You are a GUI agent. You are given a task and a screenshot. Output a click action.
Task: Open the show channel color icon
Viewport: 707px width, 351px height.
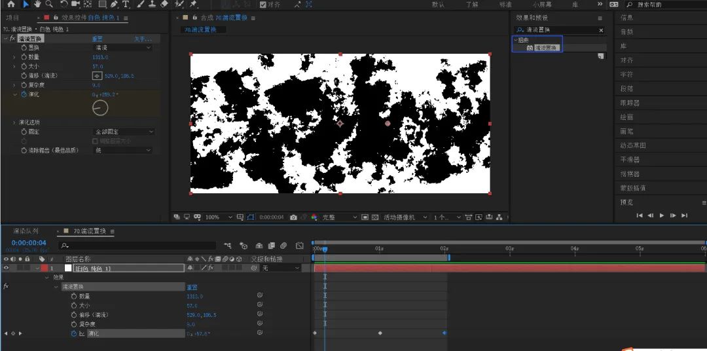[314, 217]
